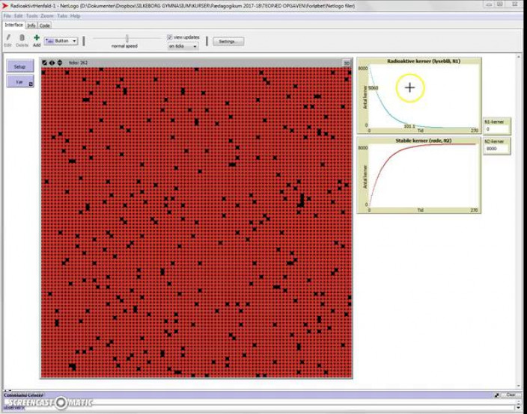Open the 3D view button on view strip

point(347,63)
